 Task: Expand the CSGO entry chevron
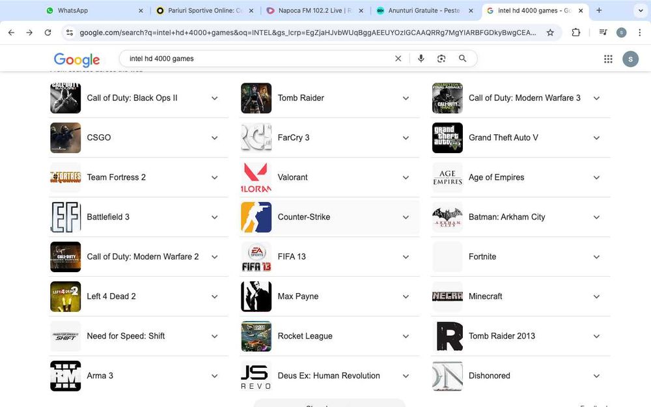pos(214,138)
